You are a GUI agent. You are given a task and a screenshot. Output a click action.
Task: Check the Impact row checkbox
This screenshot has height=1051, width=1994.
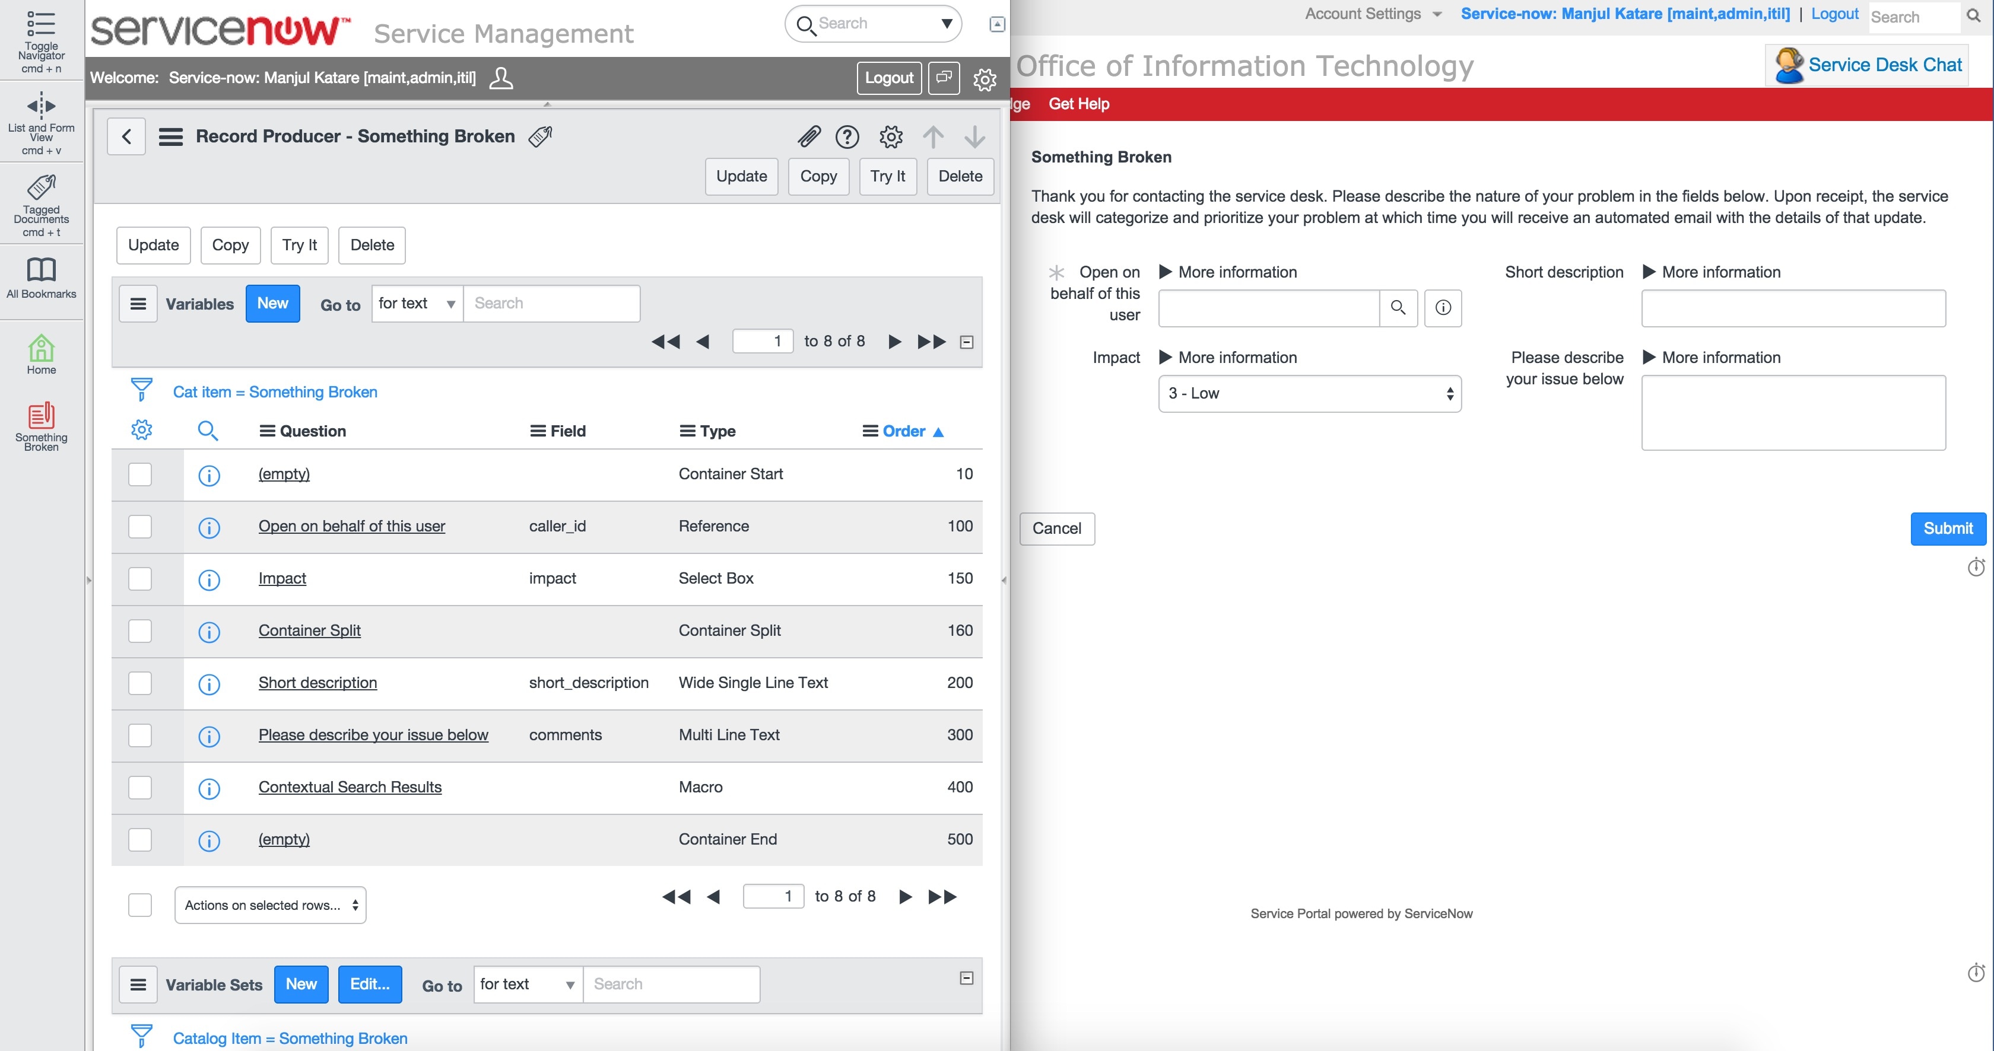139,578
